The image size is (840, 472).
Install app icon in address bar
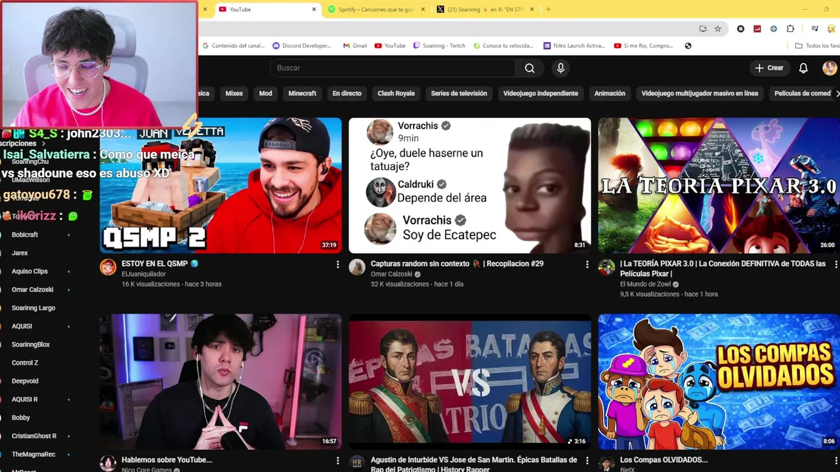(703, 29)
